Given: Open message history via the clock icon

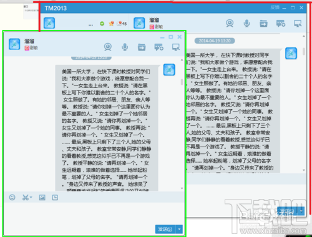Looking at the screenshot, I should [55, 197].
